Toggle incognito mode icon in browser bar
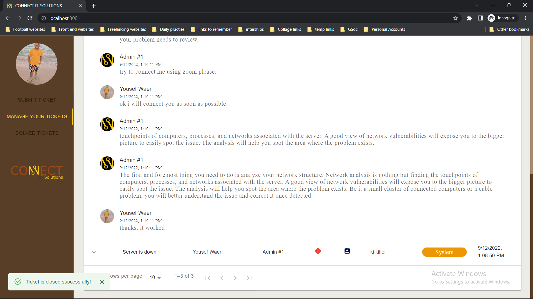Screen dimensions: 533x299 tap(492, 18)
